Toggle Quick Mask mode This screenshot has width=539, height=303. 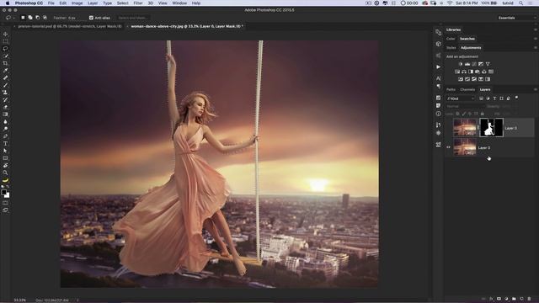5,203
